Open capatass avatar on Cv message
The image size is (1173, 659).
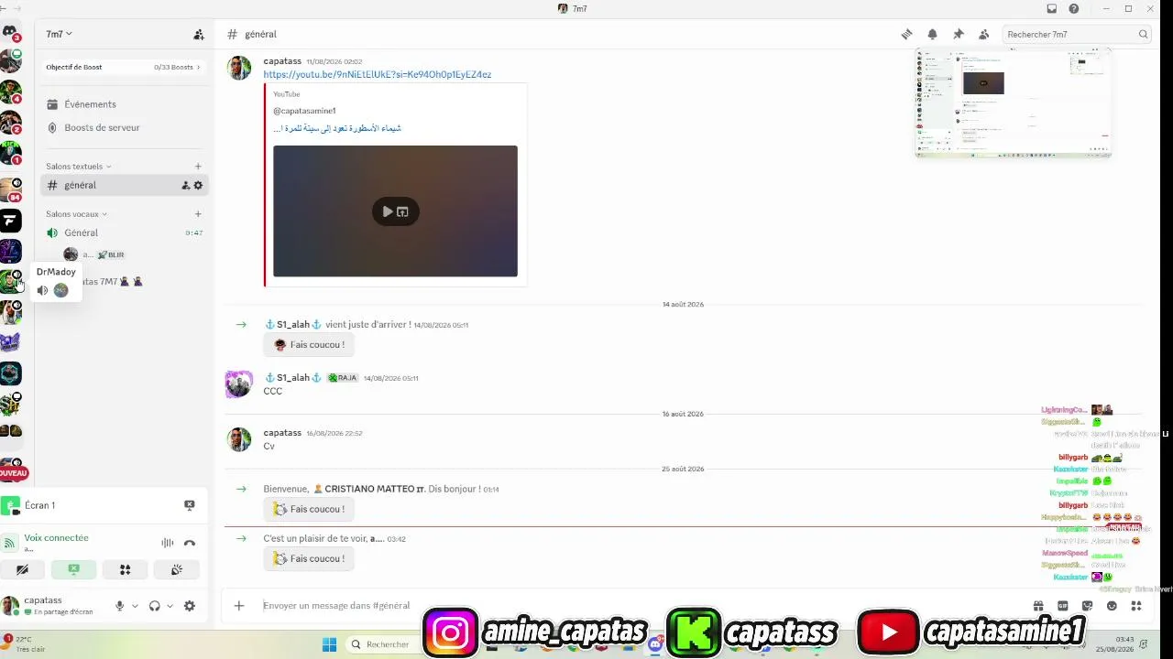click(x=239, y=439)
